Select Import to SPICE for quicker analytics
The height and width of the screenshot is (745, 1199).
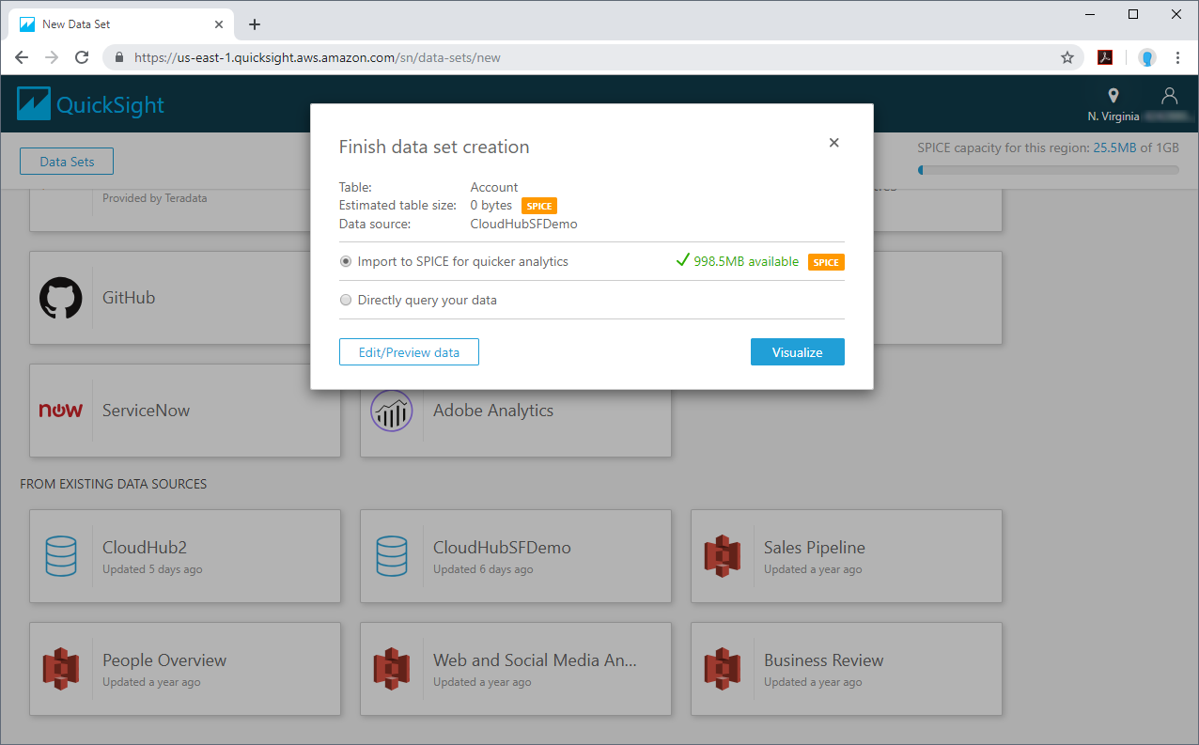346,261
